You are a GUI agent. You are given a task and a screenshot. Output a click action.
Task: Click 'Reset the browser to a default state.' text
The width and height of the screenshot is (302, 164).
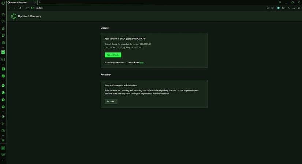coord(121,85)
